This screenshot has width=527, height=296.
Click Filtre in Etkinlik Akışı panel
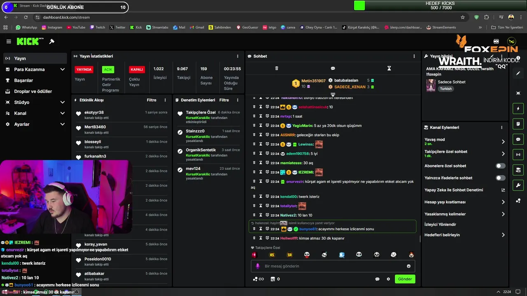152,100
